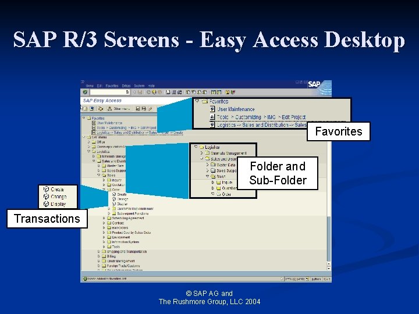419x314 pixels.
Task: Click the SAP Menu icon
Action: (x=92, y=109)
